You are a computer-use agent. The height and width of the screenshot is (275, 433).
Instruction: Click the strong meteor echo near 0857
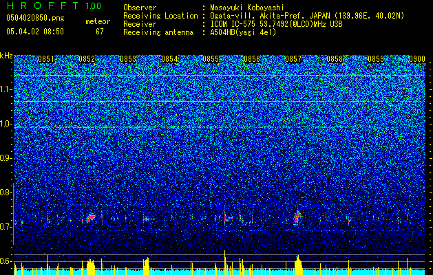click(297, 217)
